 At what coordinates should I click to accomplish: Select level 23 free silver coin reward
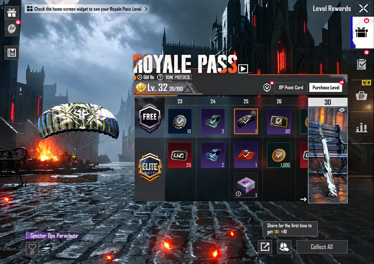click(180, 121)
